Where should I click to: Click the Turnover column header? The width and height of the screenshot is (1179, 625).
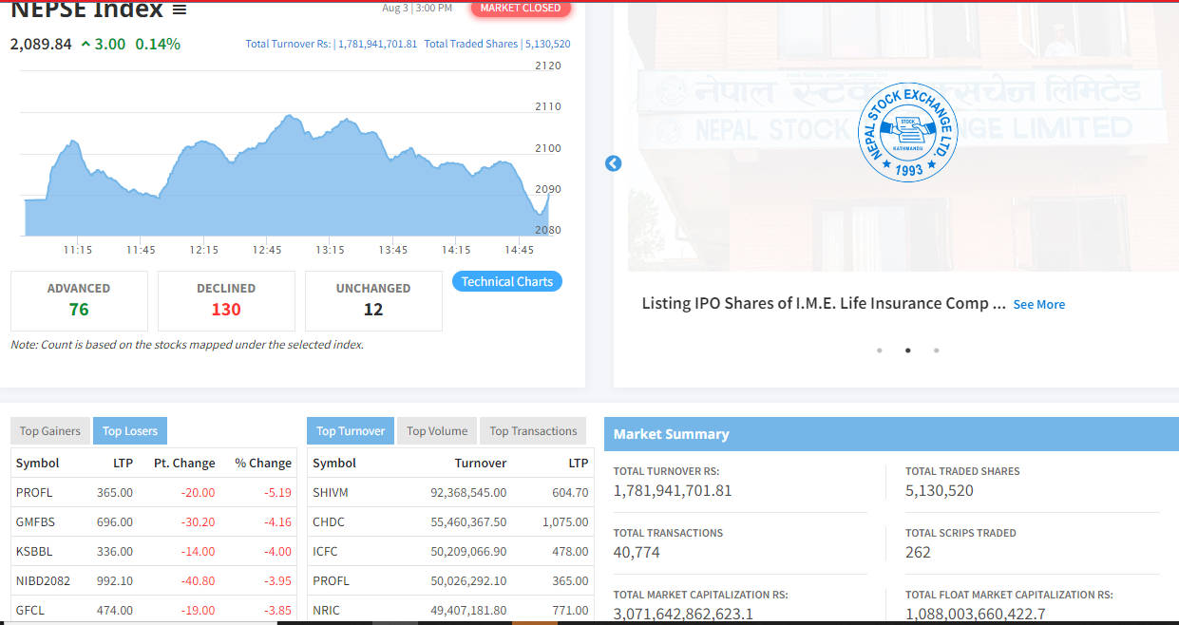481,464
